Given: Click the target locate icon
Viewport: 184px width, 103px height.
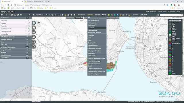Looking at the screenshot, I should 55,15.
